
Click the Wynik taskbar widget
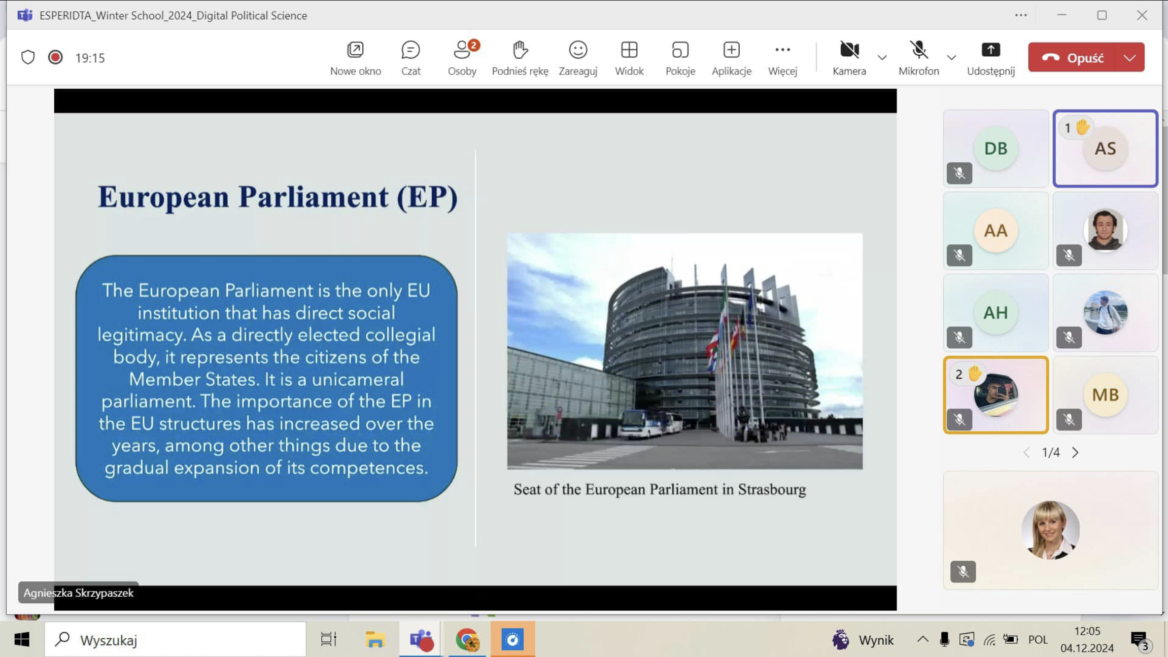pos(862,640)
